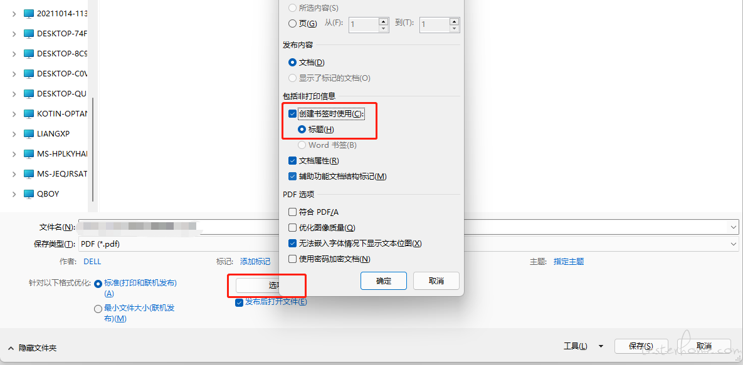The width and height of the screenshot is (743, 365).
Task: Click the 添加标记 link
Action: (255, 261)
